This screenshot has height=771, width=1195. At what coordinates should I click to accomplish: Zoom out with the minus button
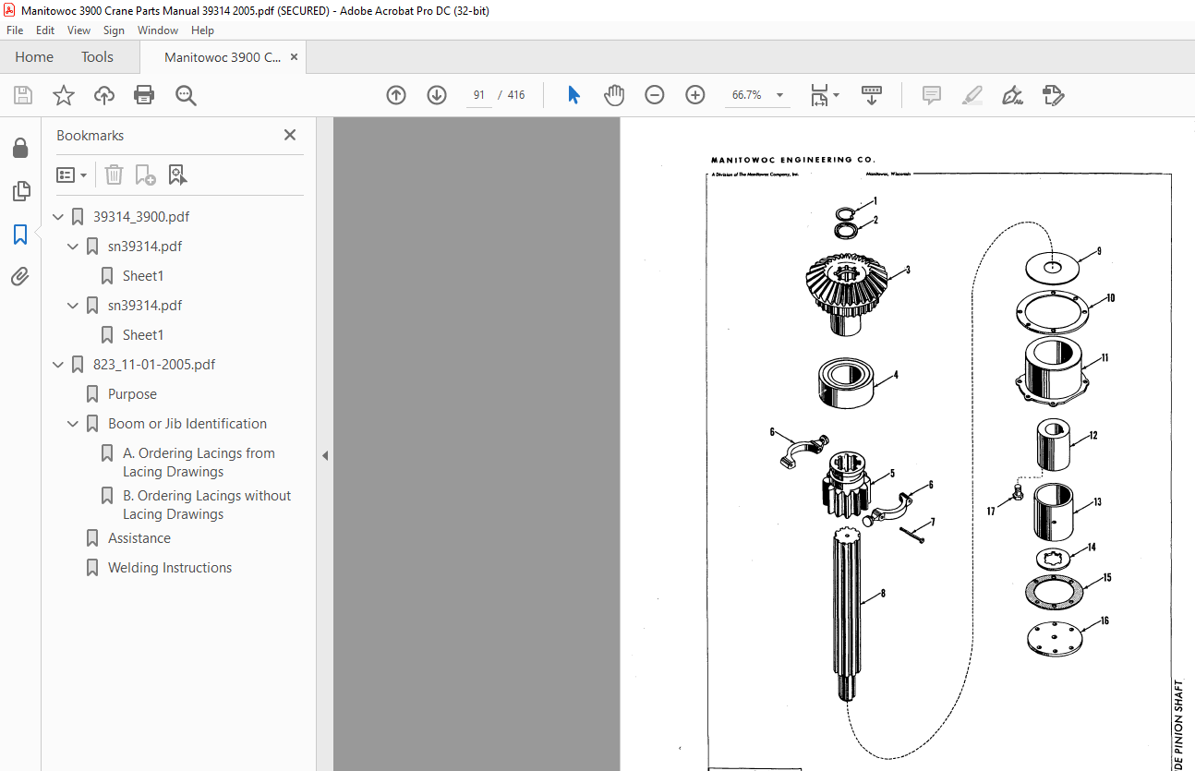[x=655, y=95]
